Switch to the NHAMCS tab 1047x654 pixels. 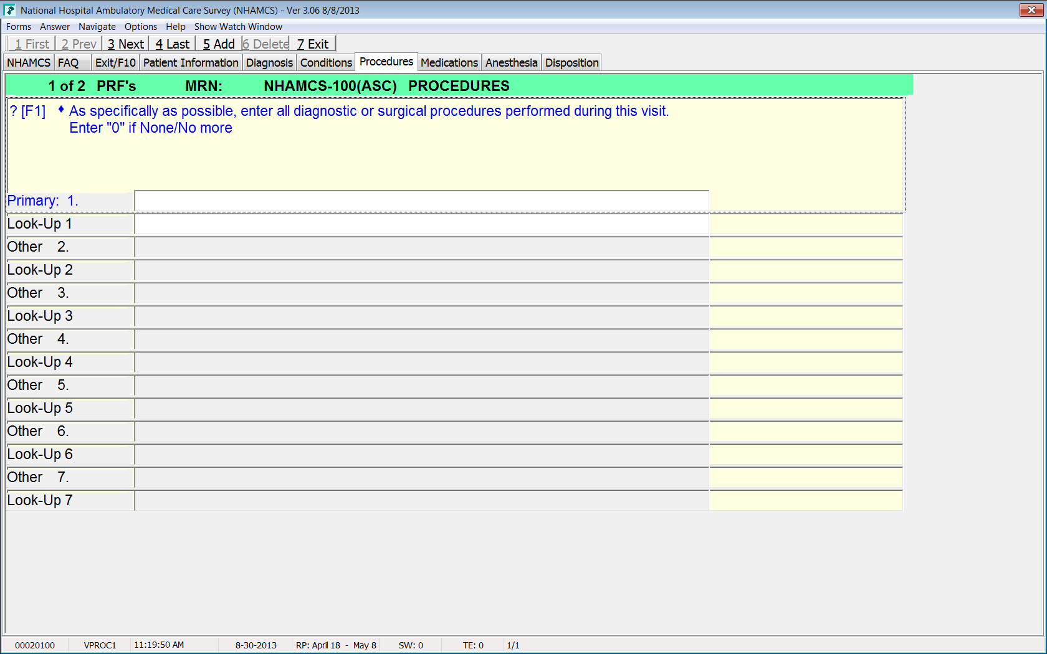pyautogui.click(x=29, y=63)
